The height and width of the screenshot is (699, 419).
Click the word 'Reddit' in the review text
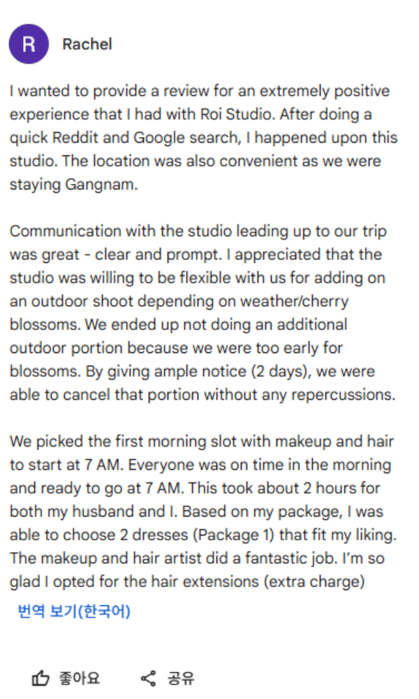point(75,138)
